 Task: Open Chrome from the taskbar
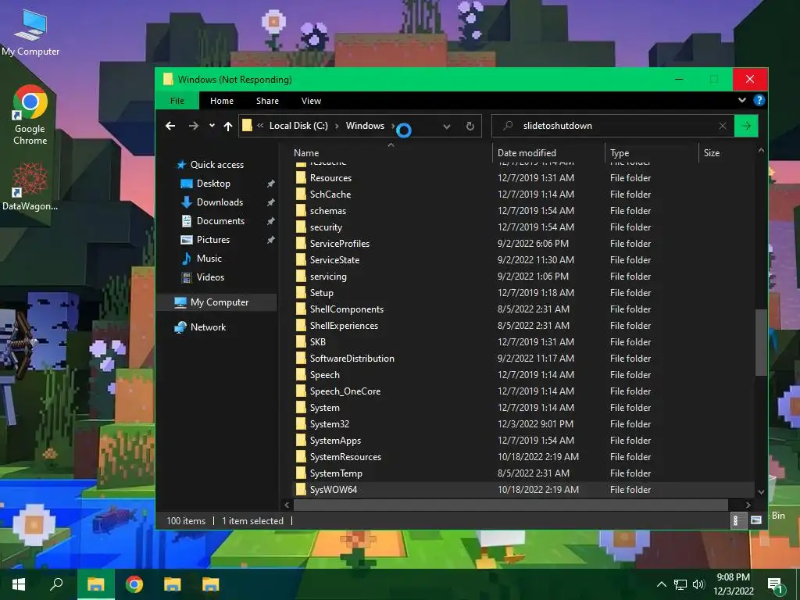(134, 584)
